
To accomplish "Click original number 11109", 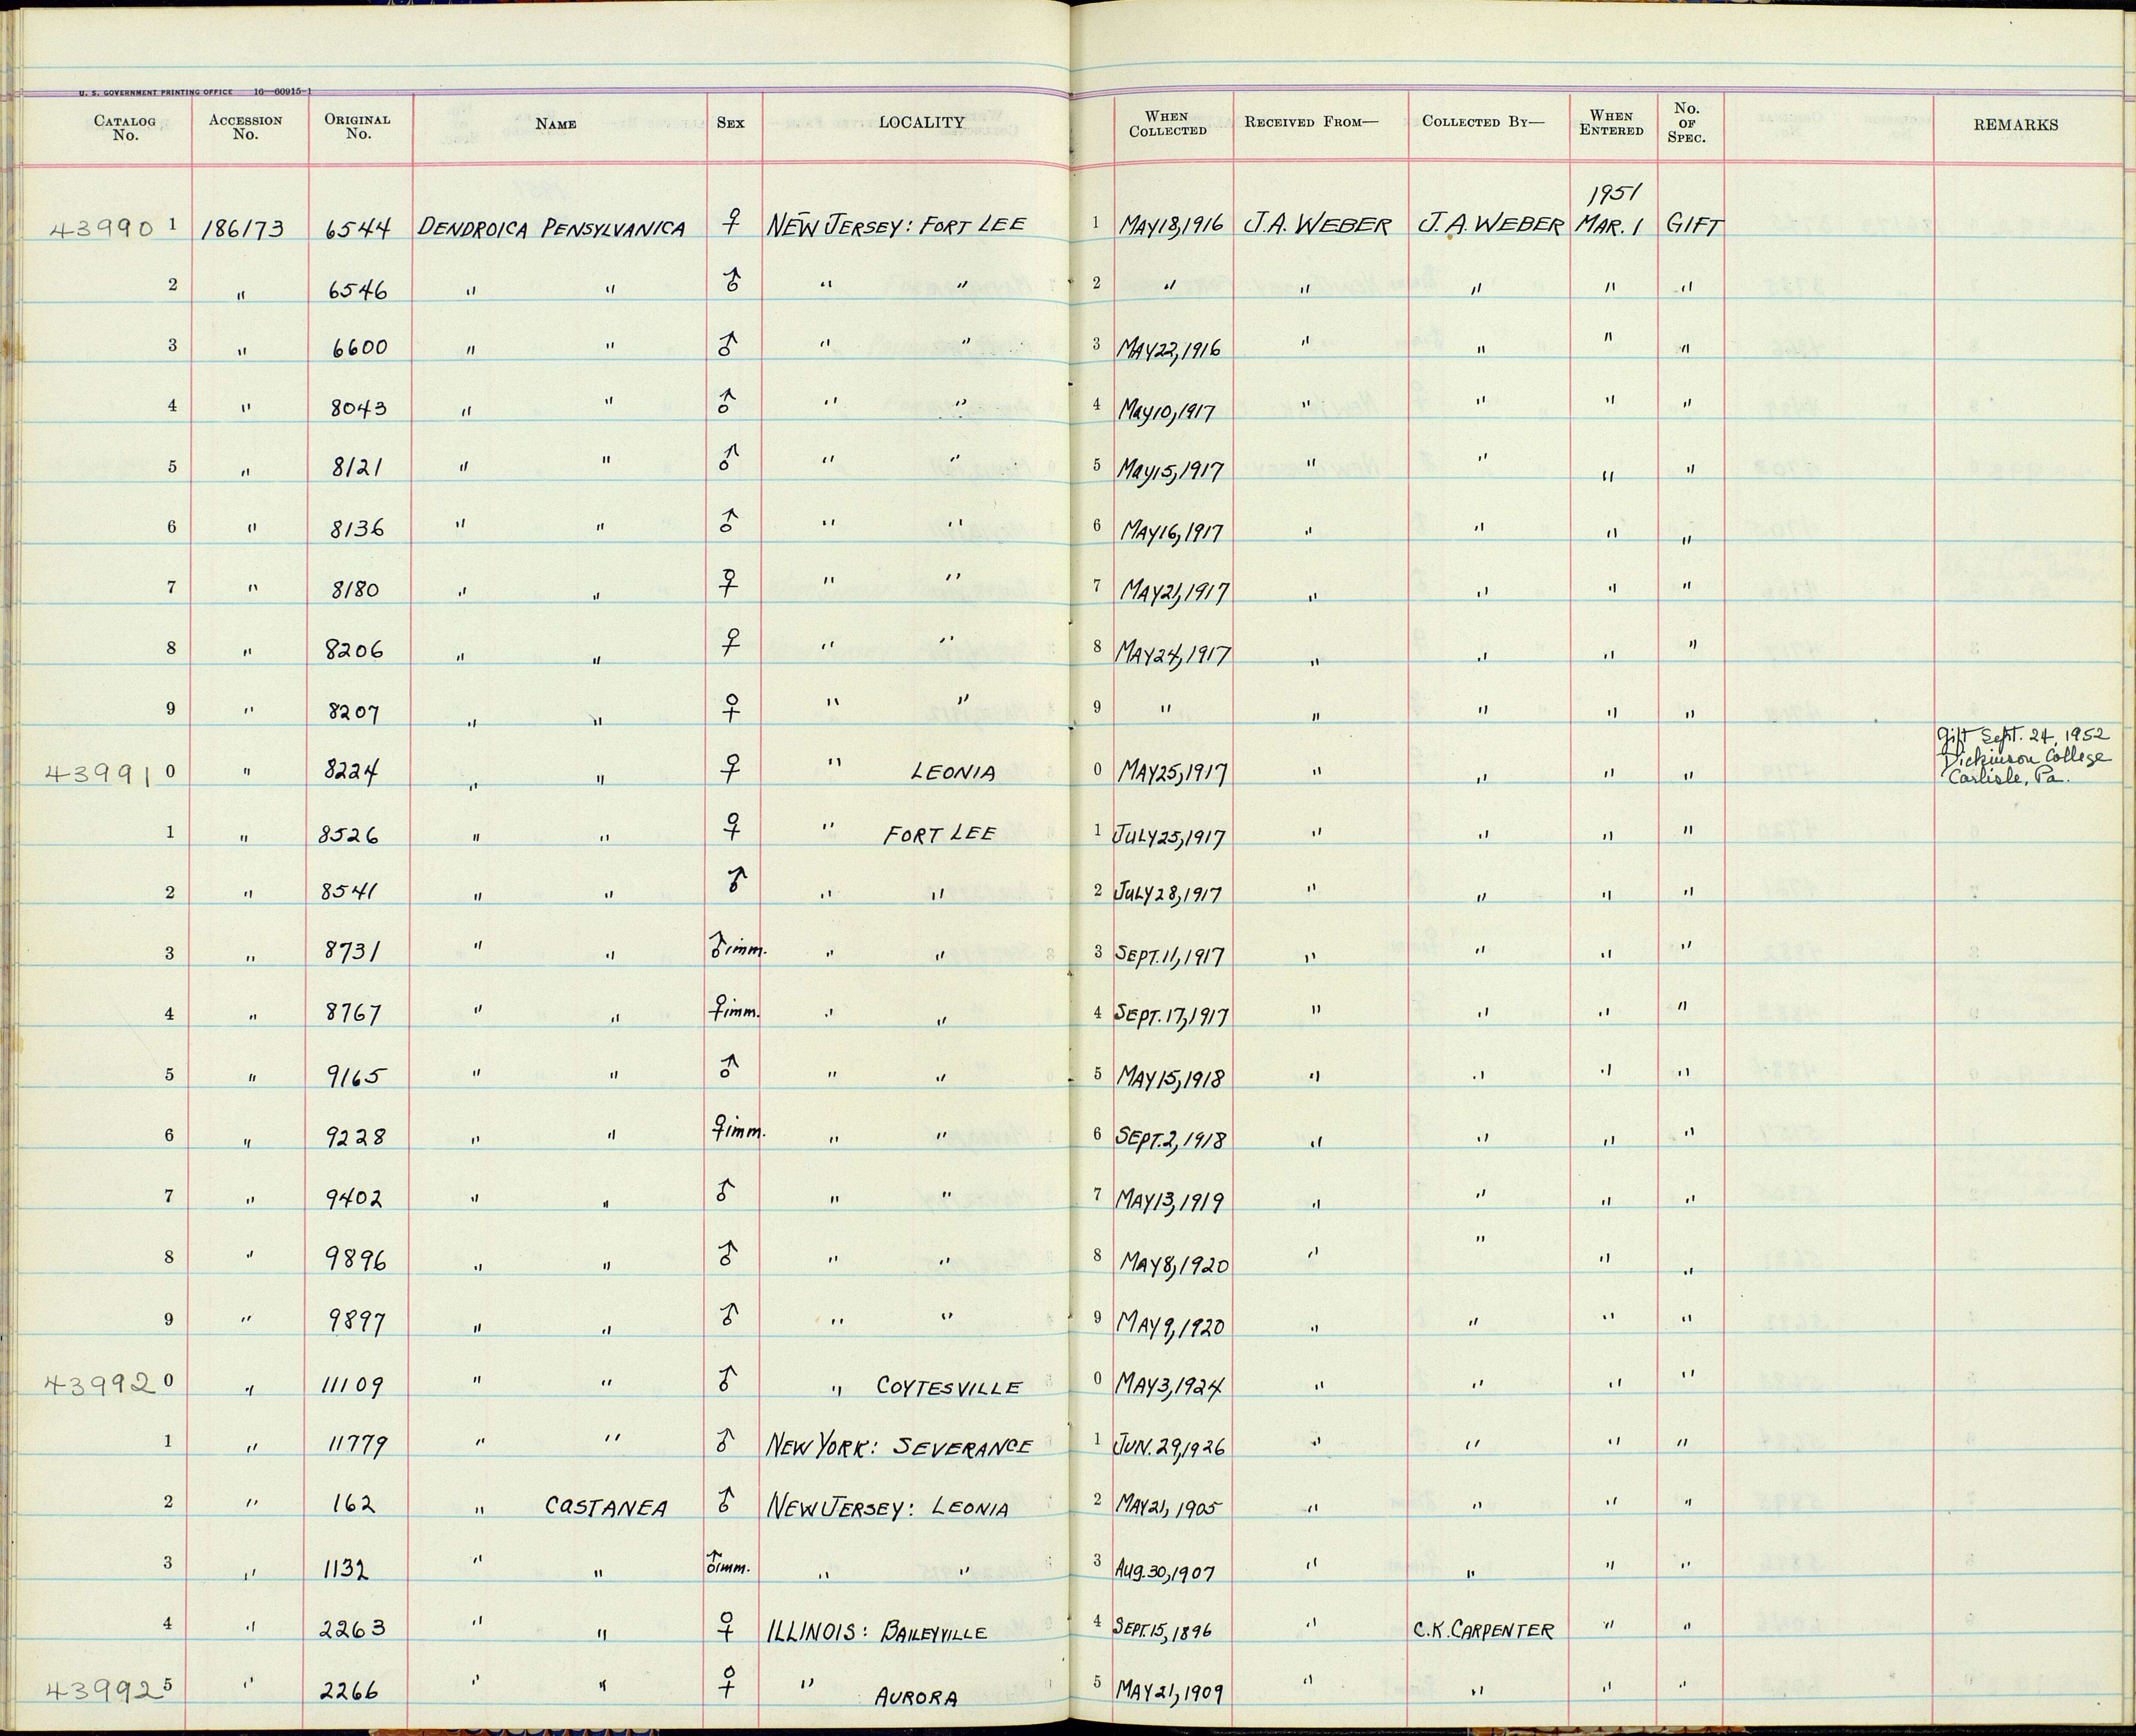I will click(353, 1385).
